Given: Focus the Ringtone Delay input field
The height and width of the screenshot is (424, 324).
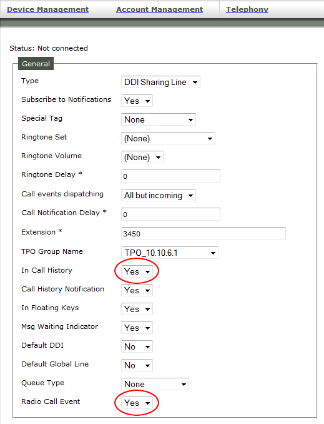Looking at the screenshot, I should 170,176.
